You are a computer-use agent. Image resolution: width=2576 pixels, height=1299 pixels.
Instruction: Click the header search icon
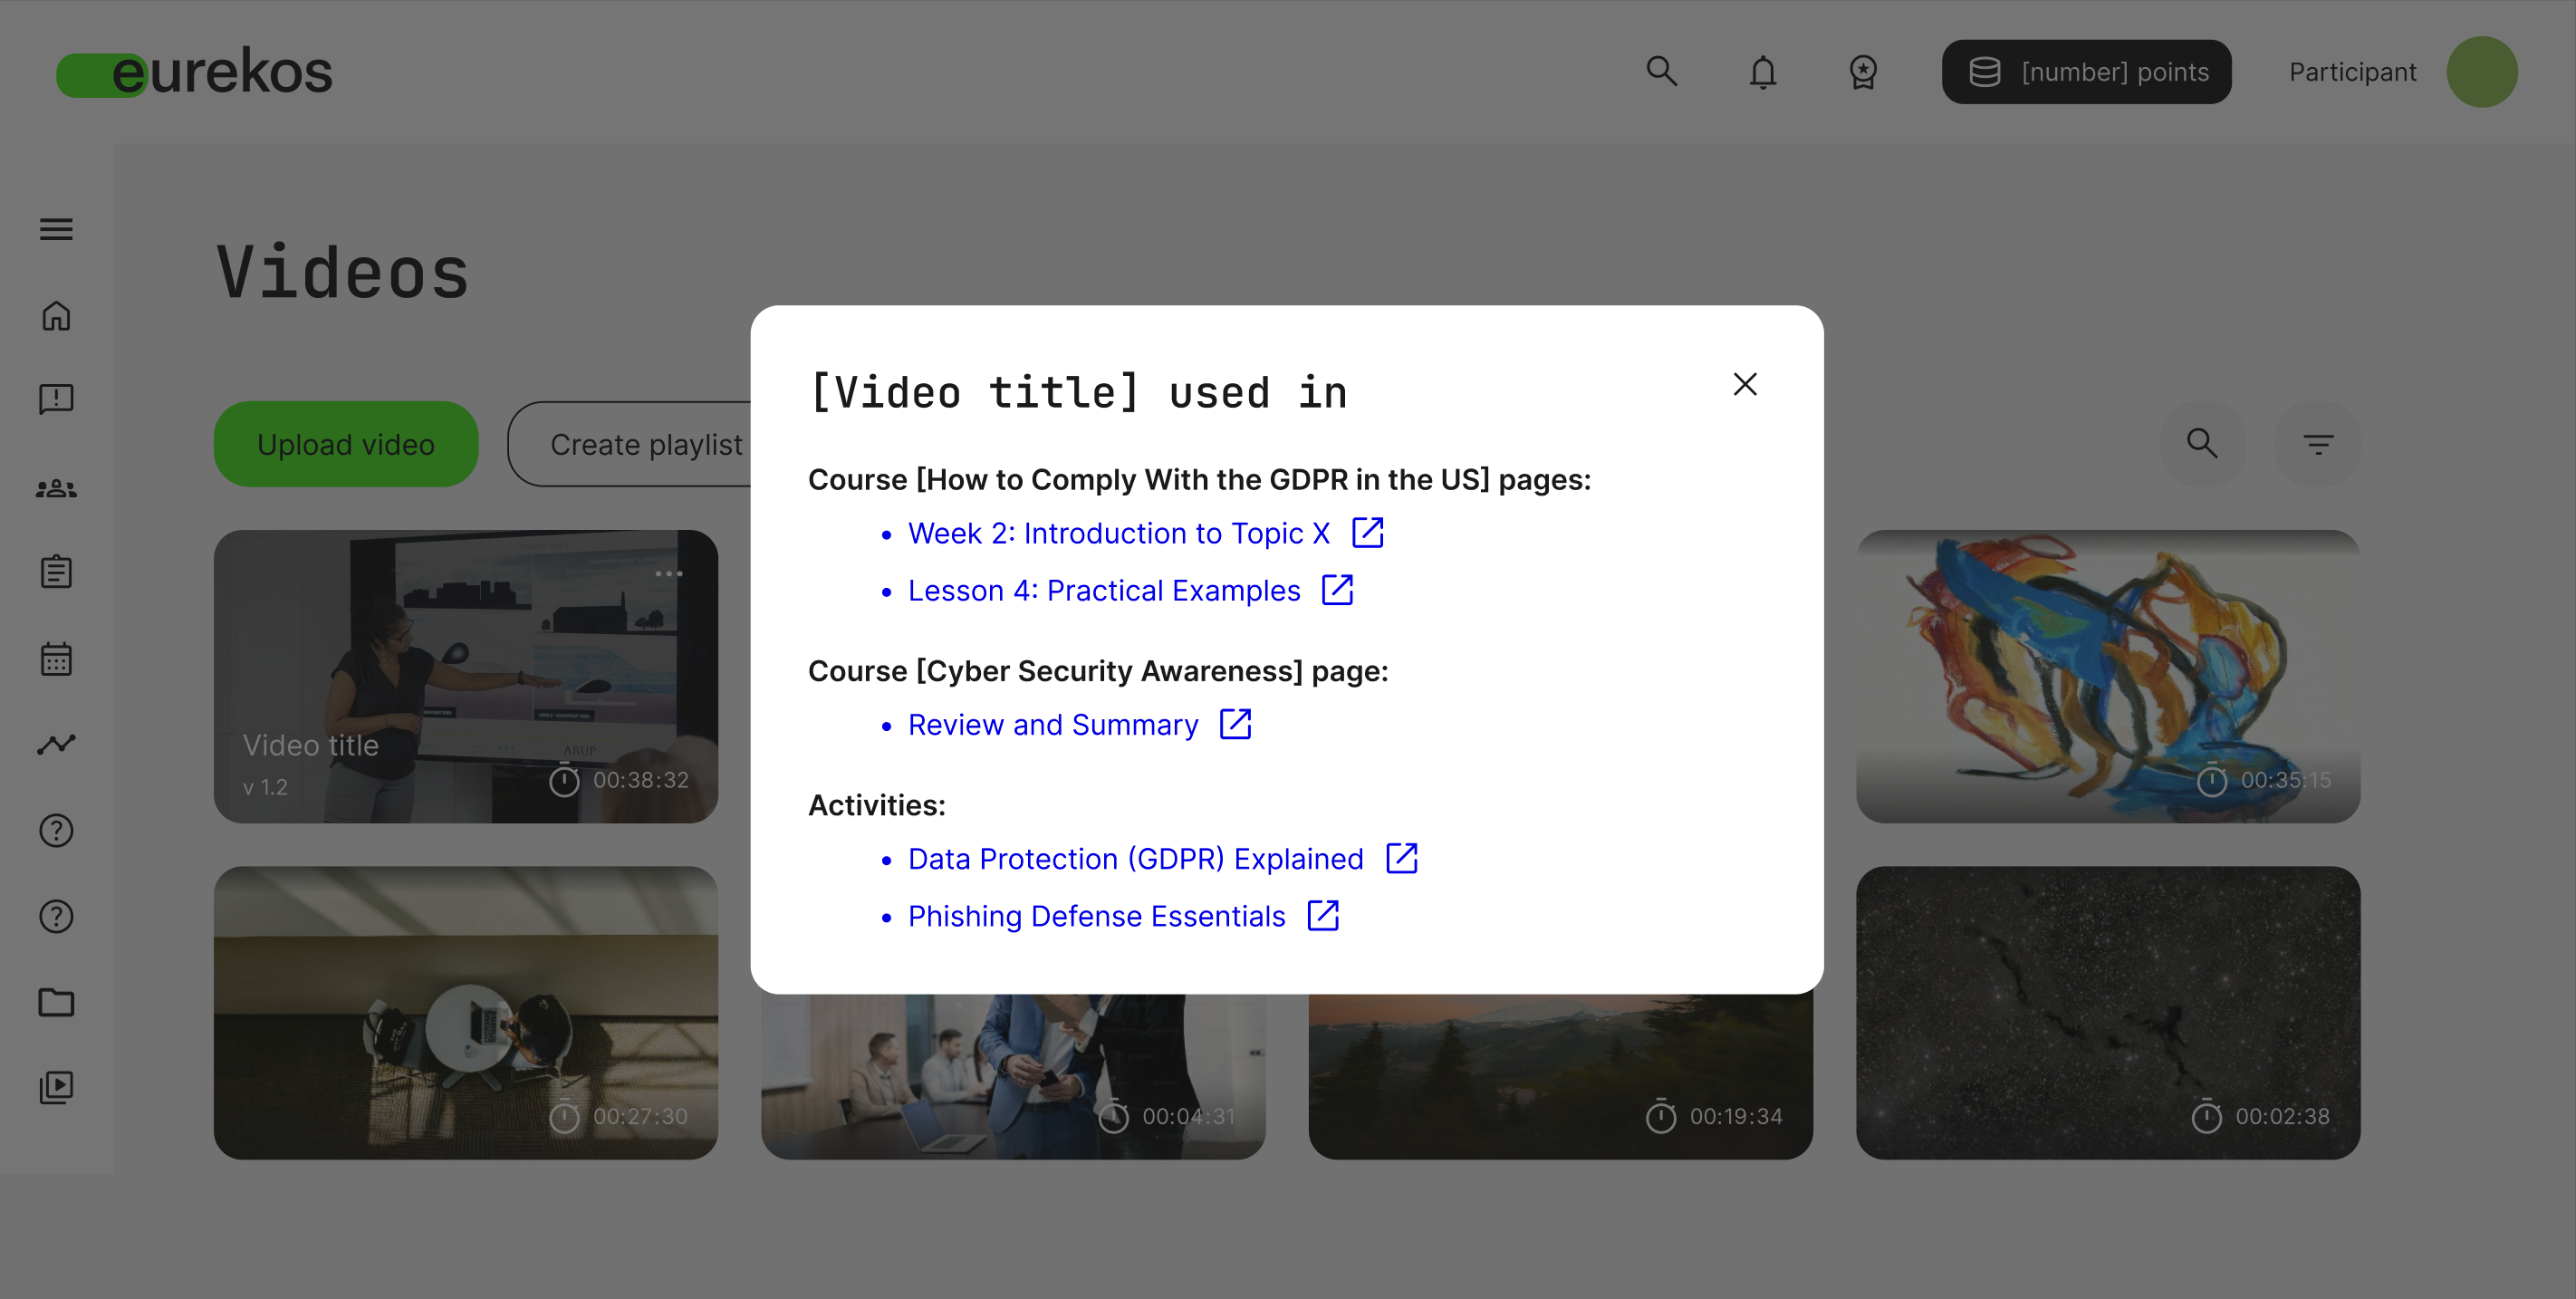click(x=1661, y=71)
